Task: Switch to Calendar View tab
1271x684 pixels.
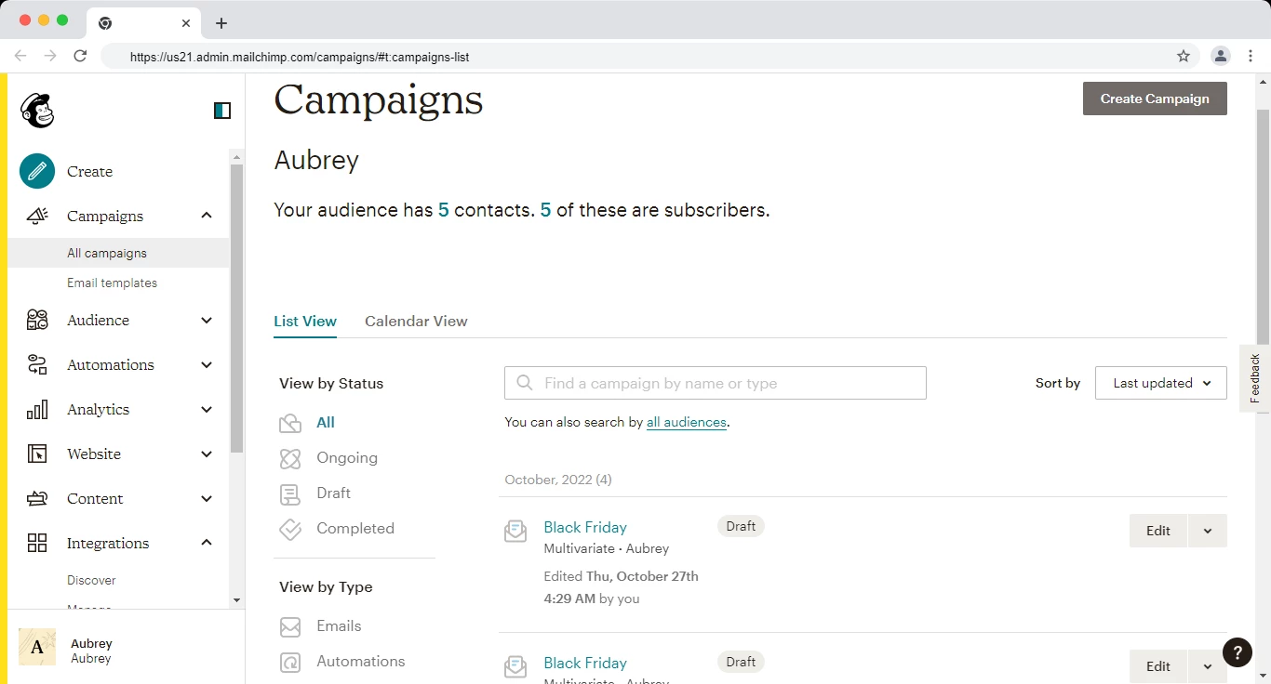Action: point(416,321)
